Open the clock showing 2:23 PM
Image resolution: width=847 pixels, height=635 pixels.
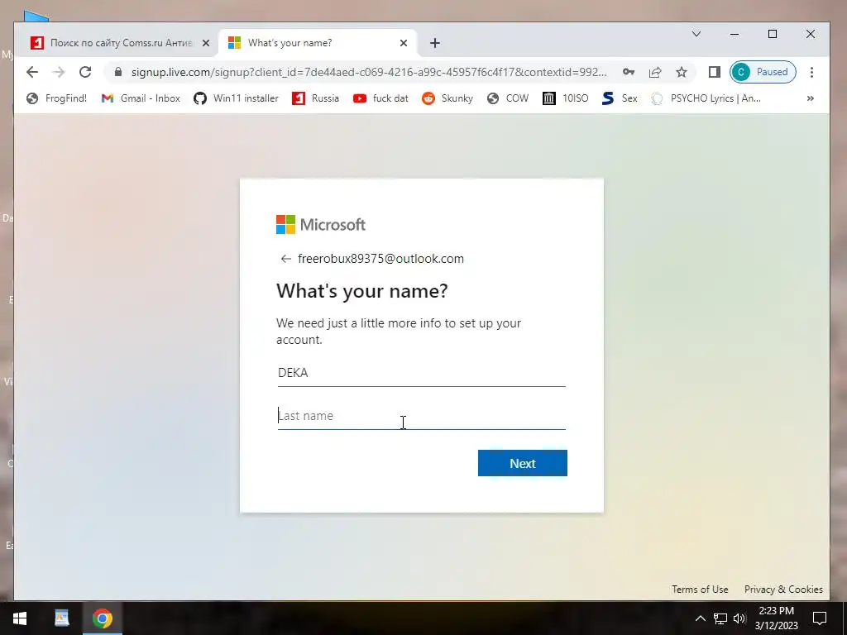776,618
